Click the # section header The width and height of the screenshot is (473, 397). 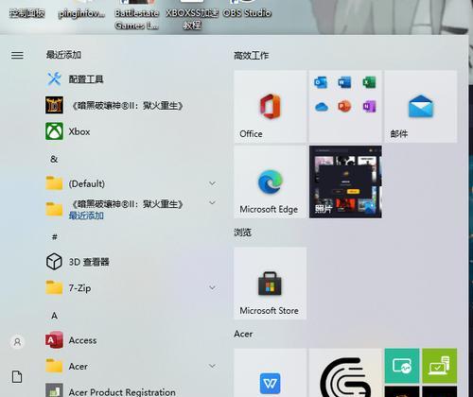coord(54,237)
